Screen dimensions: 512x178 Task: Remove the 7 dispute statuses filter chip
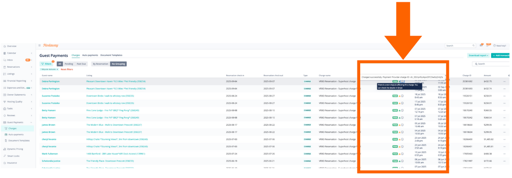click(58, 69)
